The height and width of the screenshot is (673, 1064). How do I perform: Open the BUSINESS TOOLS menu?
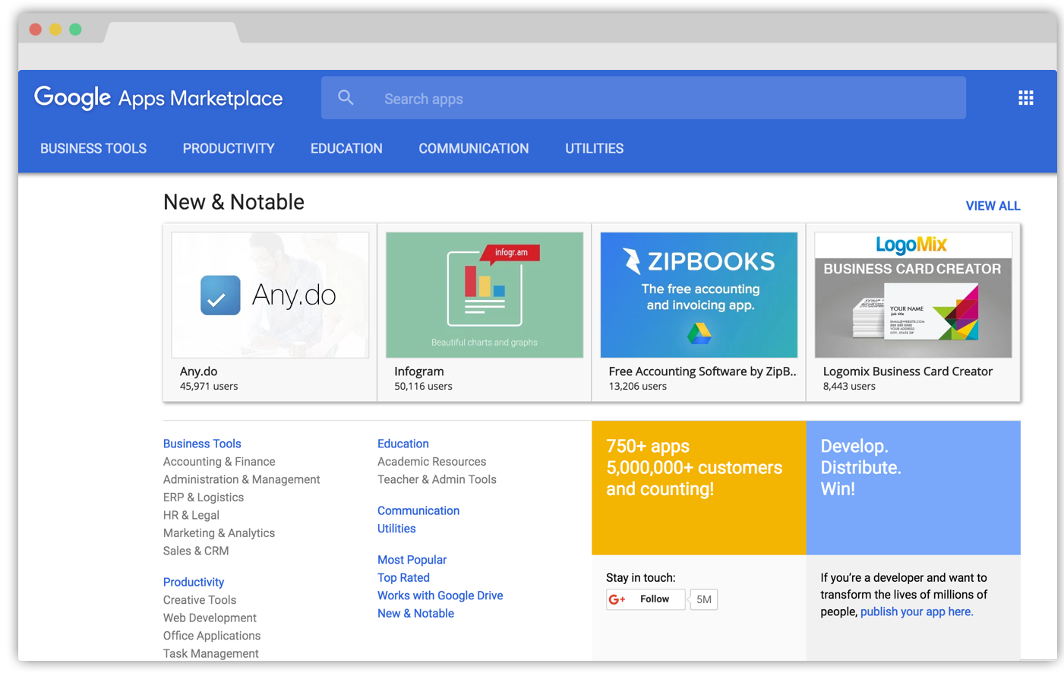93,149
